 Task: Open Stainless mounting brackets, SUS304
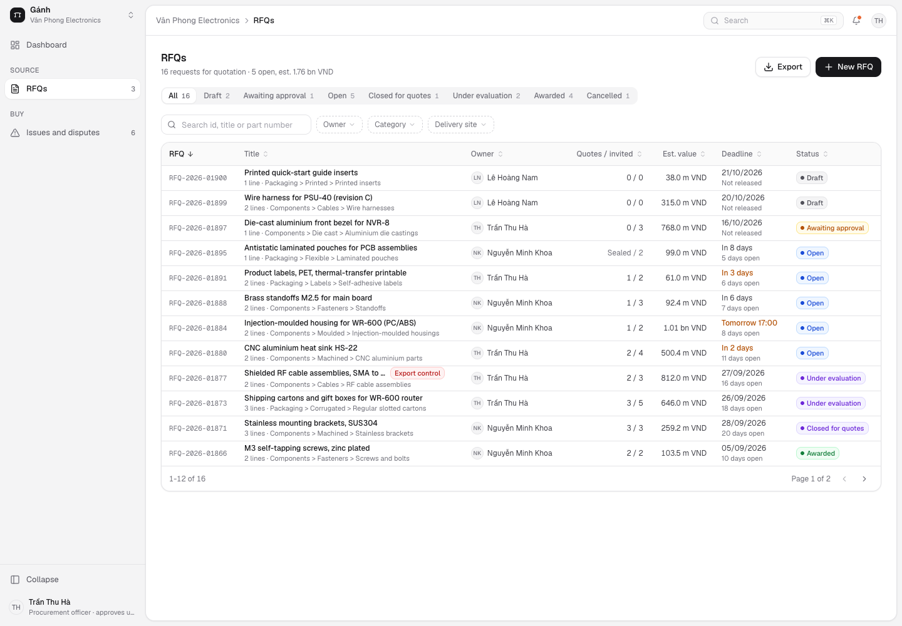(311, 423)
